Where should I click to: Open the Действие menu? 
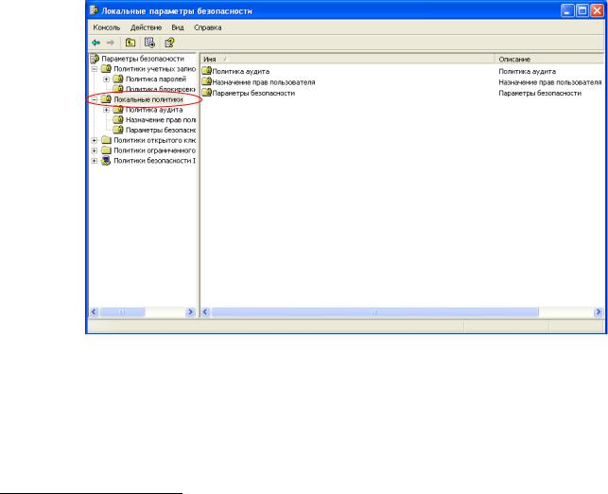[146, 27]
